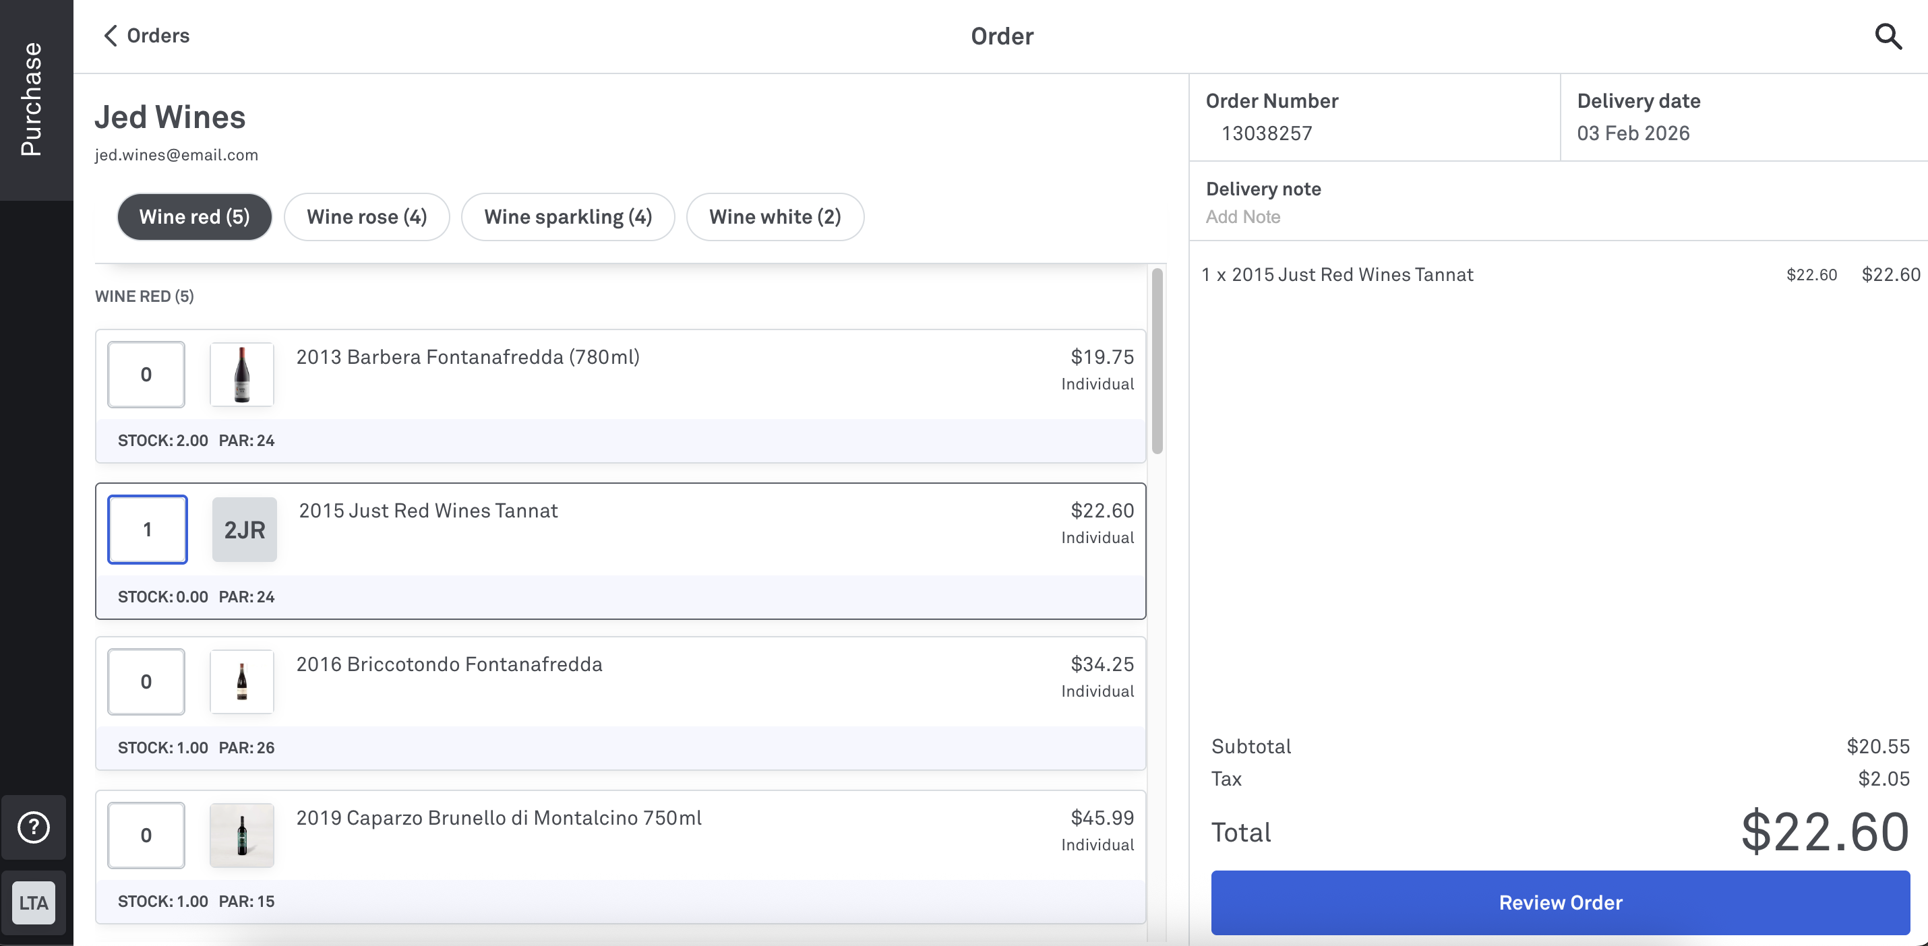
Task: Click the 2013 Barbera Fontanafredda (780ml) name
Action: [468, 356]
